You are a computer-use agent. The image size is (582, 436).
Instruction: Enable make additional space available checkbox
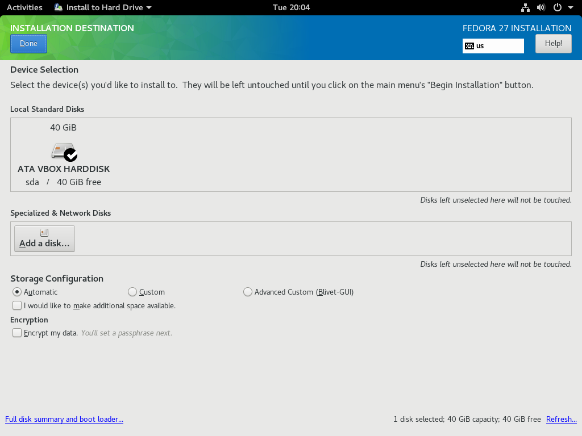(x=17, y=305)
